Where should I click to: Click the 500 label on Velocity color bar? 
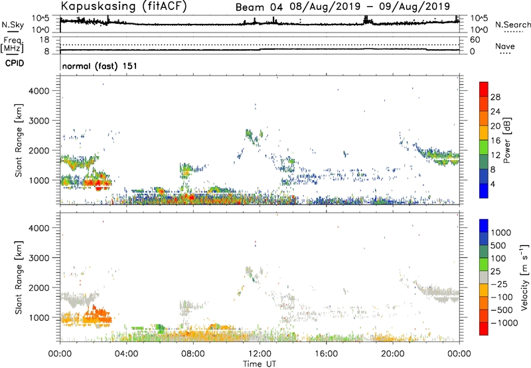coord(498,246)
